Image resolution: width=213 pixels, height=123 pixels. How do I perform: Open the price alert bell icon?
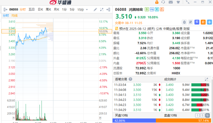click(184, 22)
